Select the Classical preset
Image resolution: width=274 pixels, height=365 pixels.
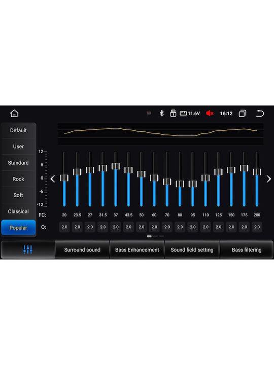[x=18, y=211]
